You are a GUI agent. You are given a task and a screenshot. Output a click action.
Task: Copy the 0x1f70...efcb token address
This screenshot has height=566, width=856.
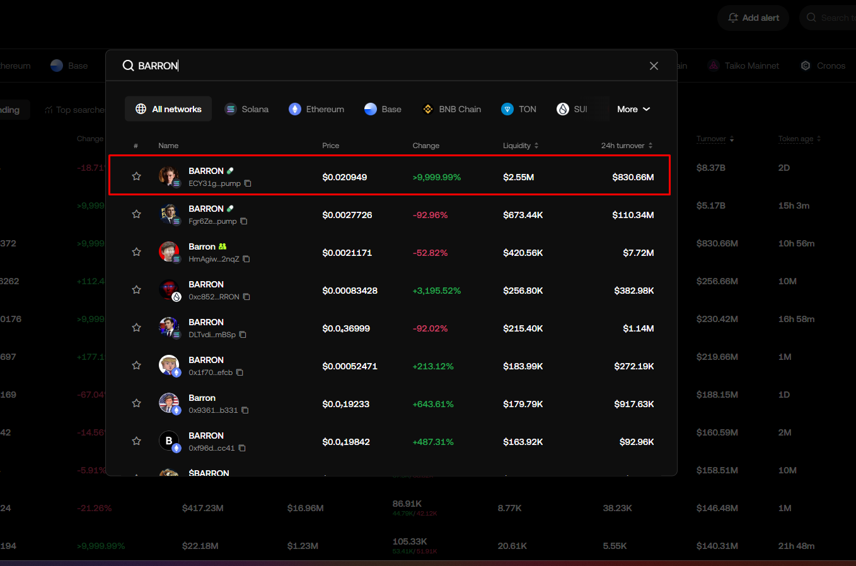point(240,373)
